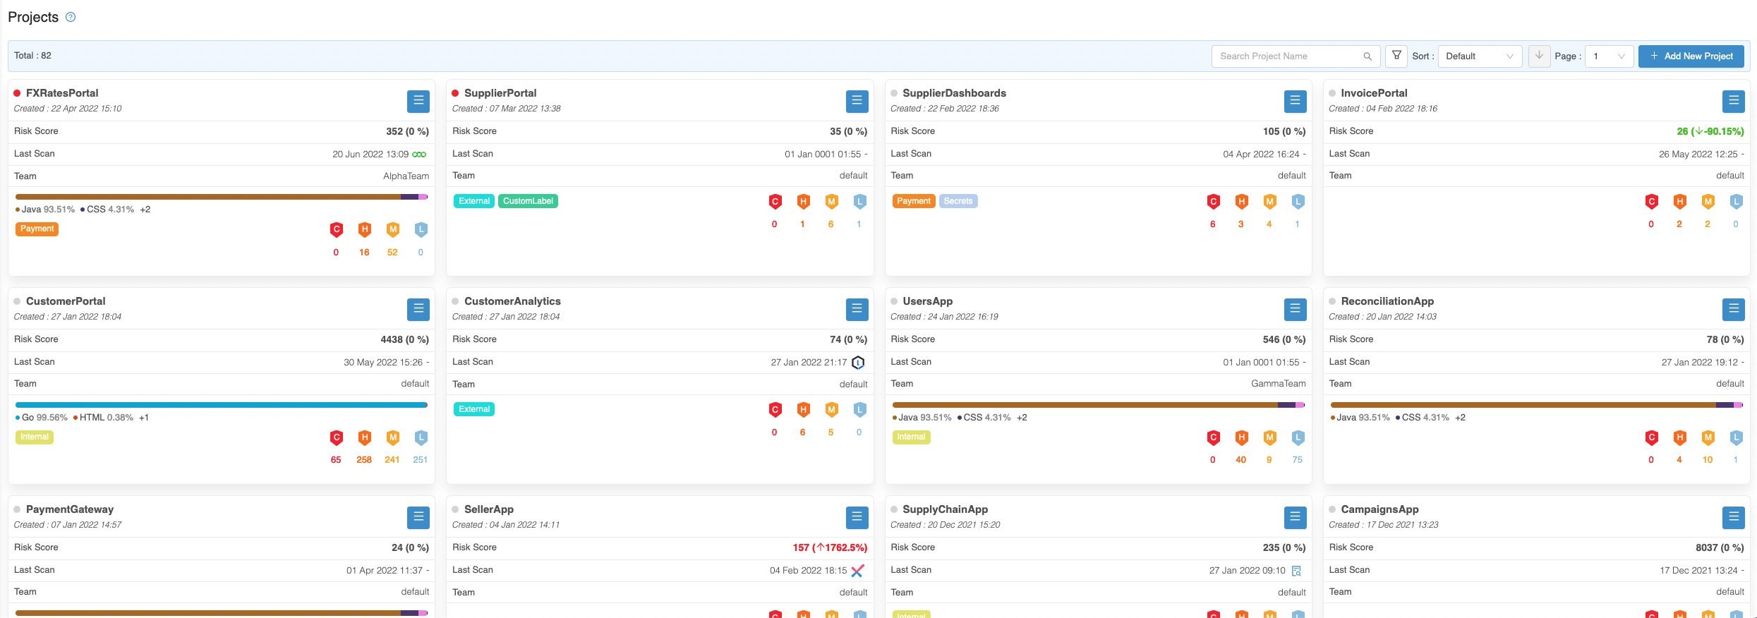Click the filter funnel icon
This screenshot has width=1757, height=618.
[x=1396, y=56]
